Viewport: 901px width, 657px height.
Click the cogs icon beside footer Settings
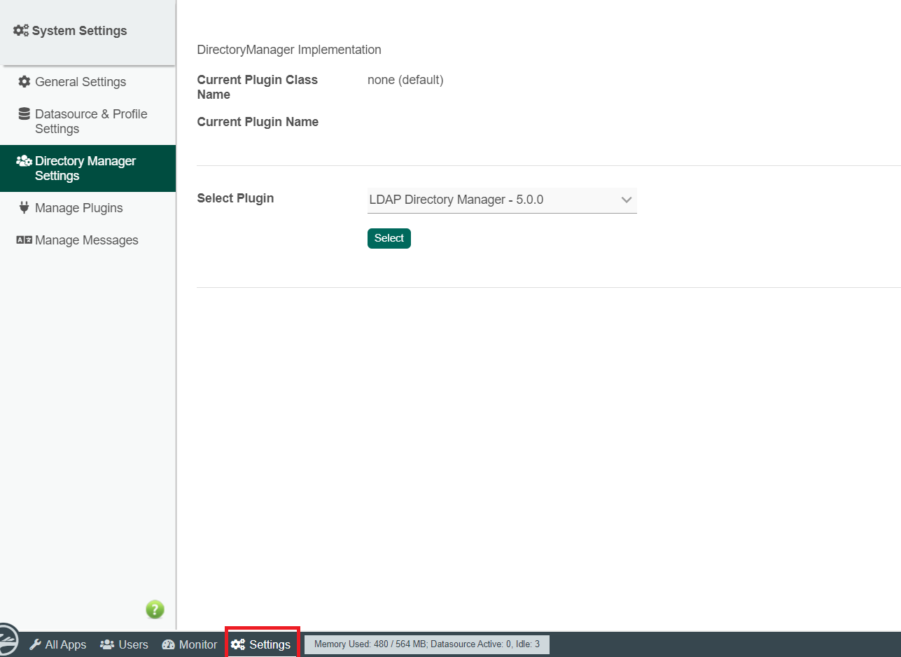click(x=238, y=644)
